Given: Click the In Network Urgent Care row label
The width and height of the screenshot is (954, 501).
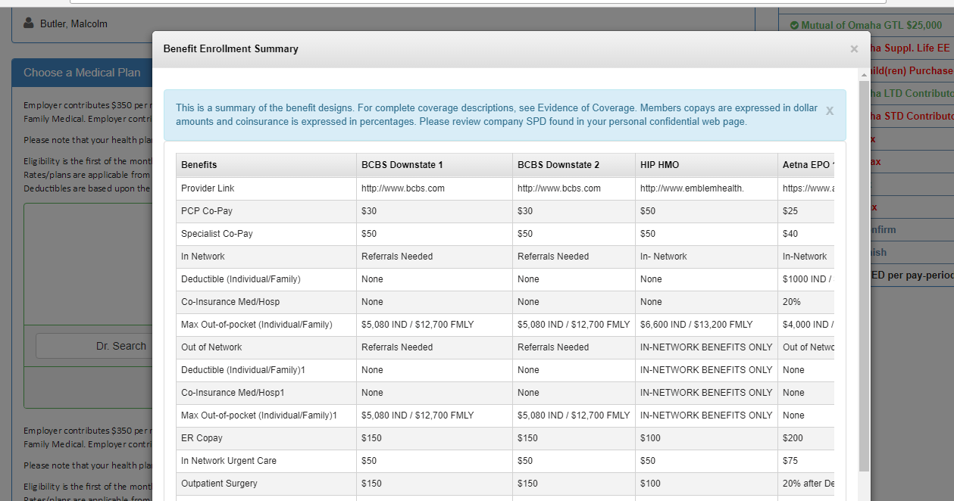Looking at the screenshot, I should 229,461.
